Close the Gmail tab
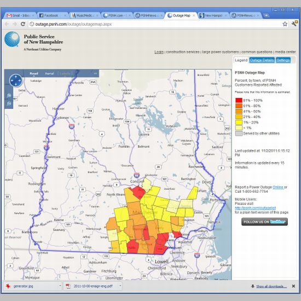The width and height of the screenshot is (301, 301). [x=33, y=15]
